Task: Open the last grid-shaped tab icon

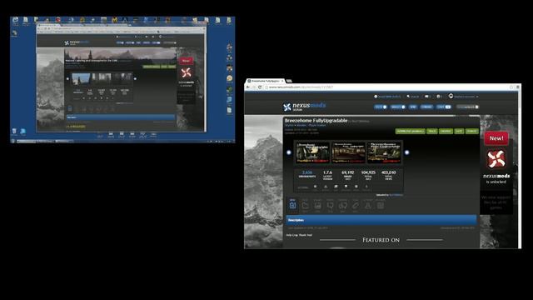Action: [x=381, y=205]
